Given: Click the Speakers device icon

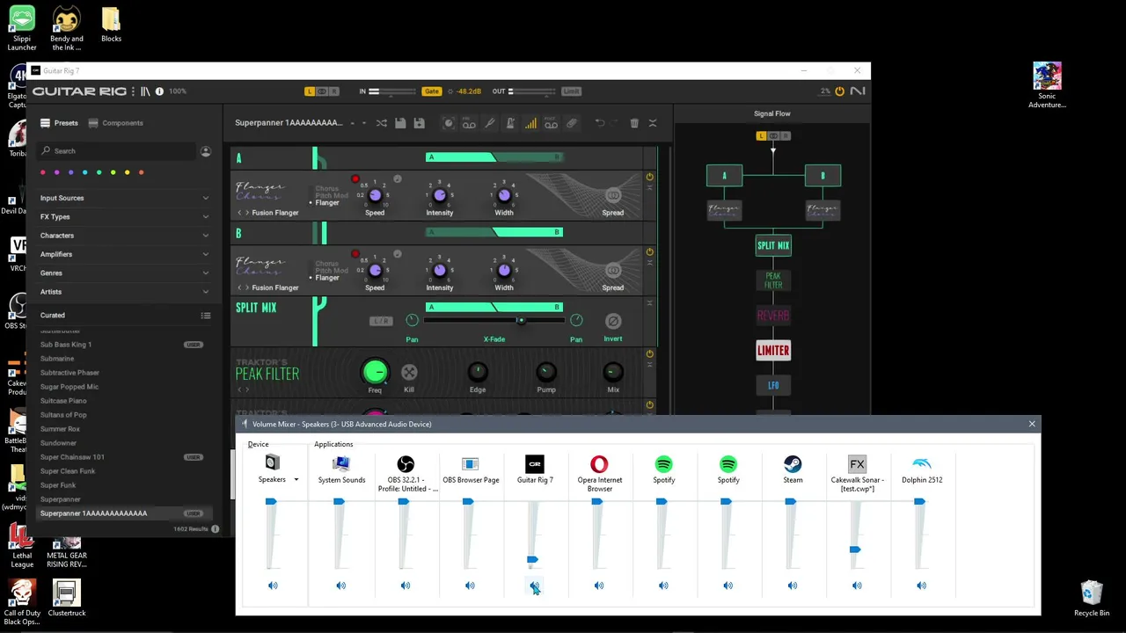Looking at the screenshot, I should (272, 463).
